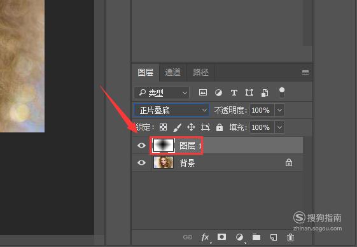This screenshot has height=247, width=357.
Task: Filter layers by pixel layers icon
Action: (203, 92)
